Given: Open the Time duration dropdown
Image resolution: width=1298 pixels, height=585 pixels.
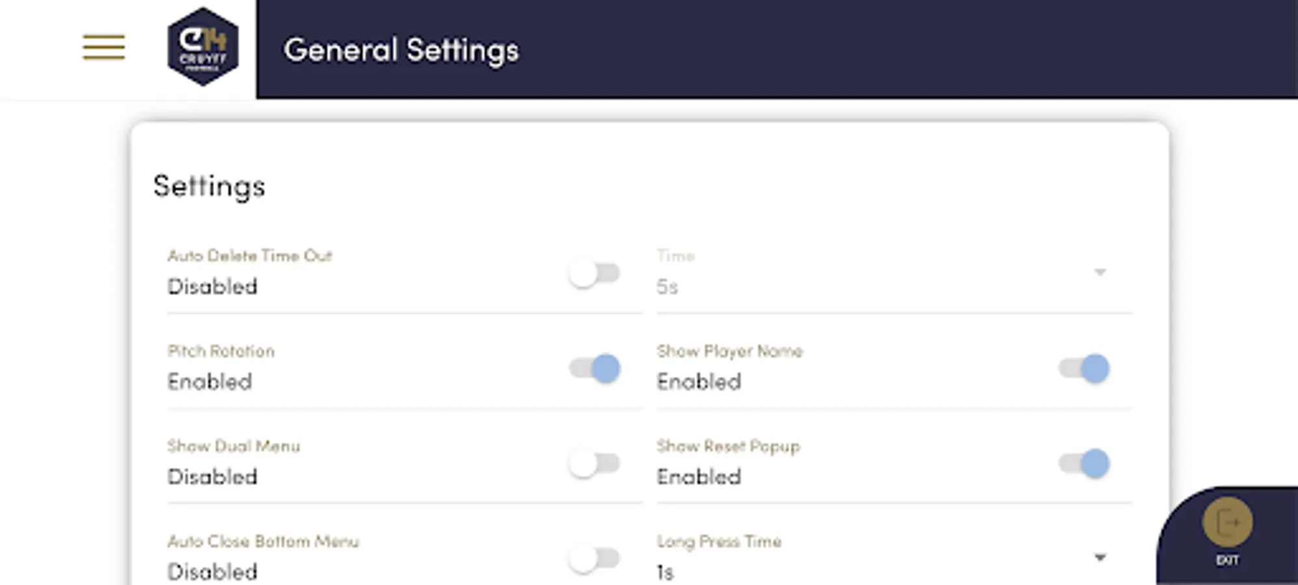Looking at the screenshot, I should (x=1100, y=273).
